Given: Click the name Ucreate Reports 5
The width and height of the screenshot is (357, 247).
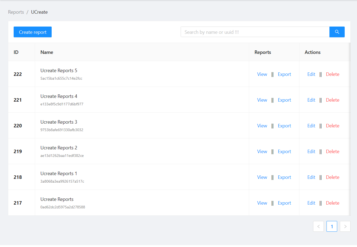Looking at the screenshot, I should pyautogui.click(x=59, y=71).
